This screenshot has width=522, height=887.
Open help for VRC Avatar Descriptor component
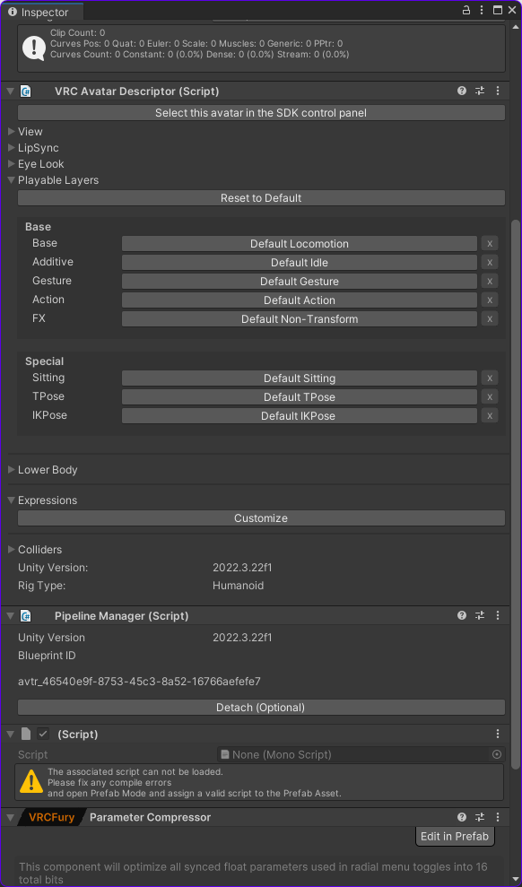click(x=462, y=91)
